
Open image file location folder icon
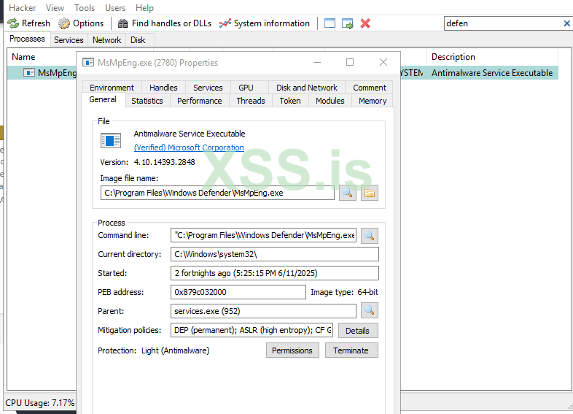(370, 193)
